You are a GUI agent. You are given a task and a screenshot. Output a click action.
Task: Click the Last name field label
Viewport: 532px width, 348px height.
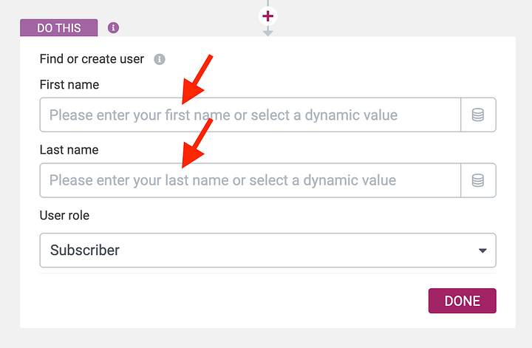(x=69, y=150)
